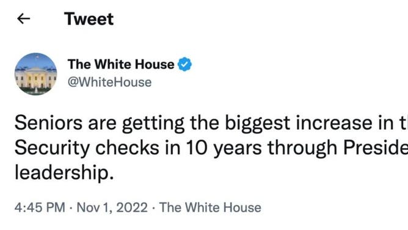
Task: Open "The White House" bold display name
Action: coord(121,64)
